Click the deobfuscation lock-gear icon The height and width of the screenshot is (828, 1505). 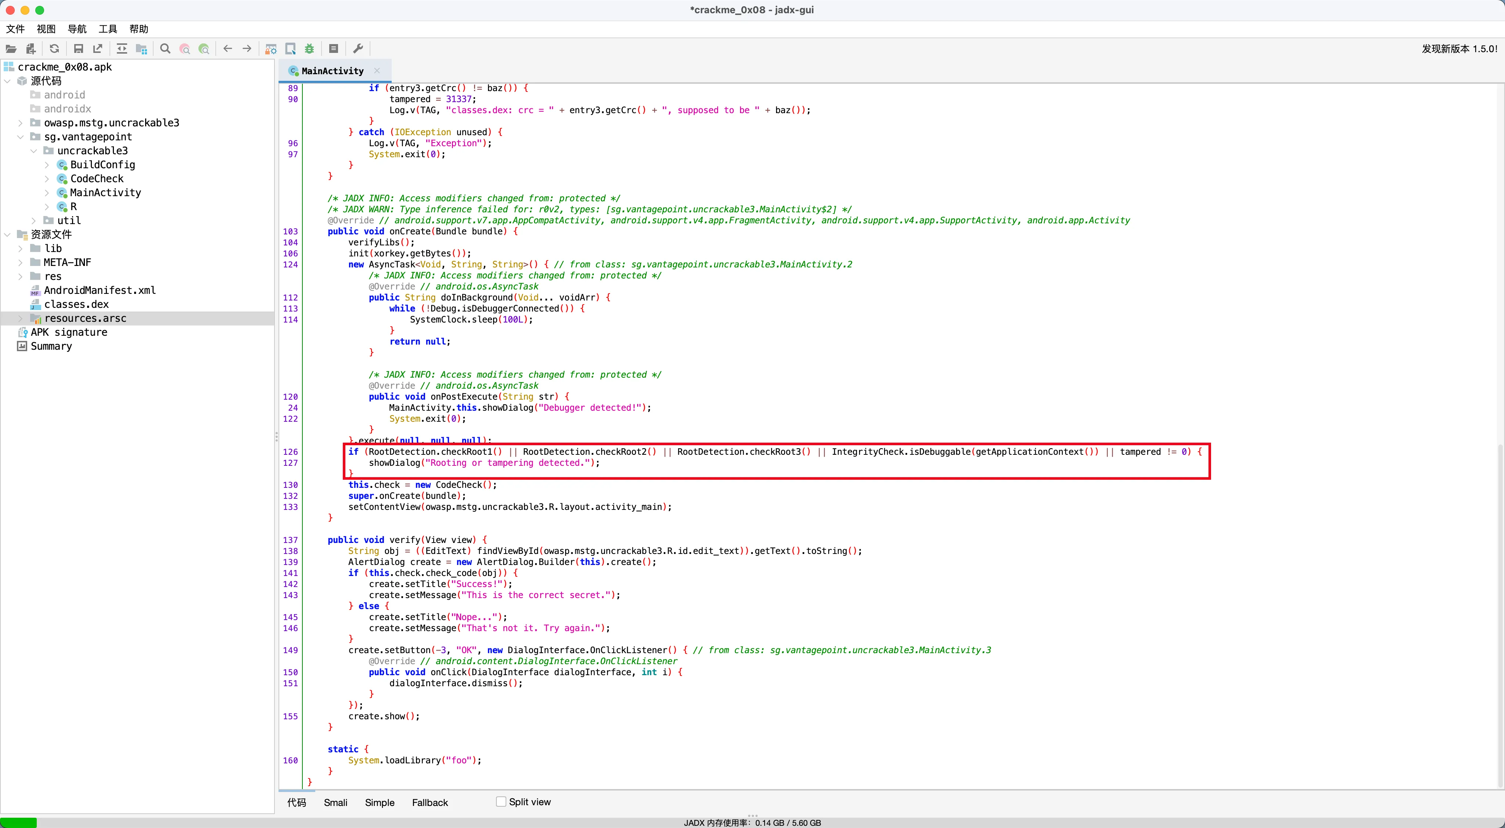[x=270, y=49]
